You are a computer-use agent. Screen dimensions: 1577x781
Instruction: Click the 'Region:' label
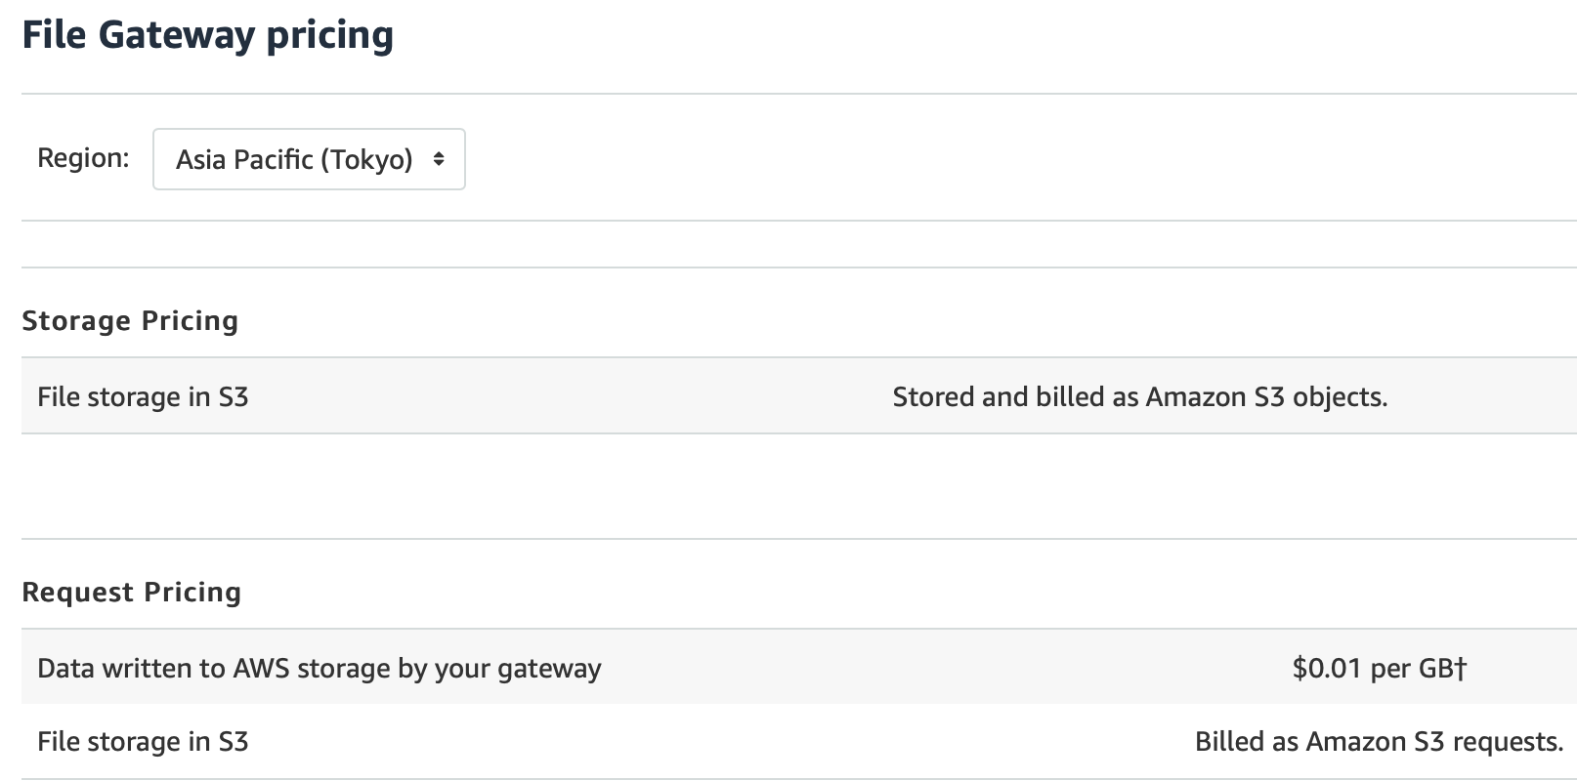(83, 158)
